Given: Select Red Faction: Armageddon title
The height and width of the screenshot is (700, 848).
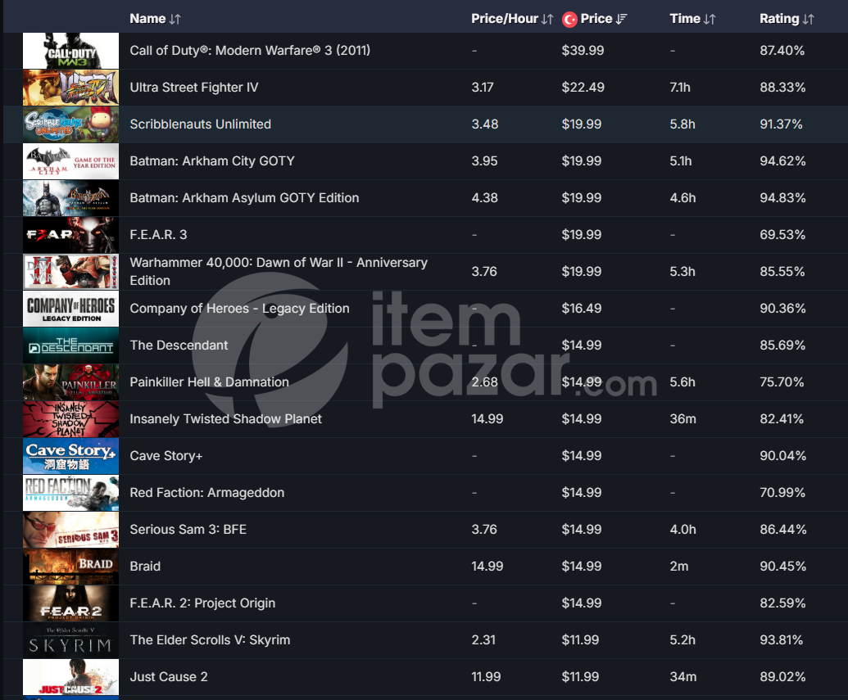Looking at the screenshot, I should [x=207, y=492].
